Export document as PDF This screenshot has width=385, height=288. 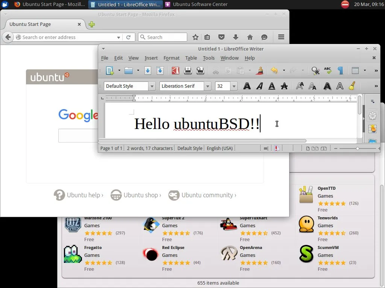[175, 70]
